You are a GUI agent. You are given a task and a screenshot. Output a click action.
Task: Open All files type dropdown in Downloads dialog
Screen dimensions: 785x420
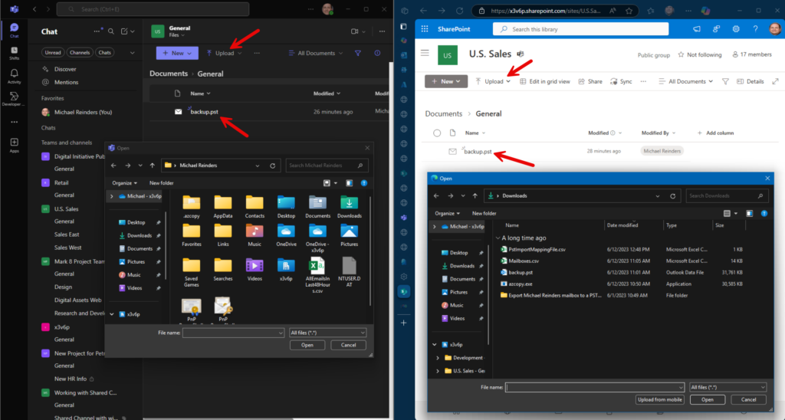point(728,388)
